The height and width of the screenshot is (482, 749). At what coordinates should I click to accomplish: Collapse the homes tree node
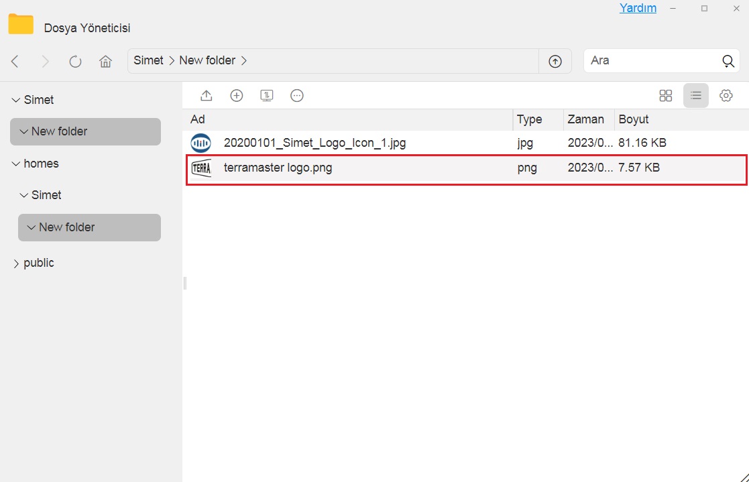[x=16, y=164]
